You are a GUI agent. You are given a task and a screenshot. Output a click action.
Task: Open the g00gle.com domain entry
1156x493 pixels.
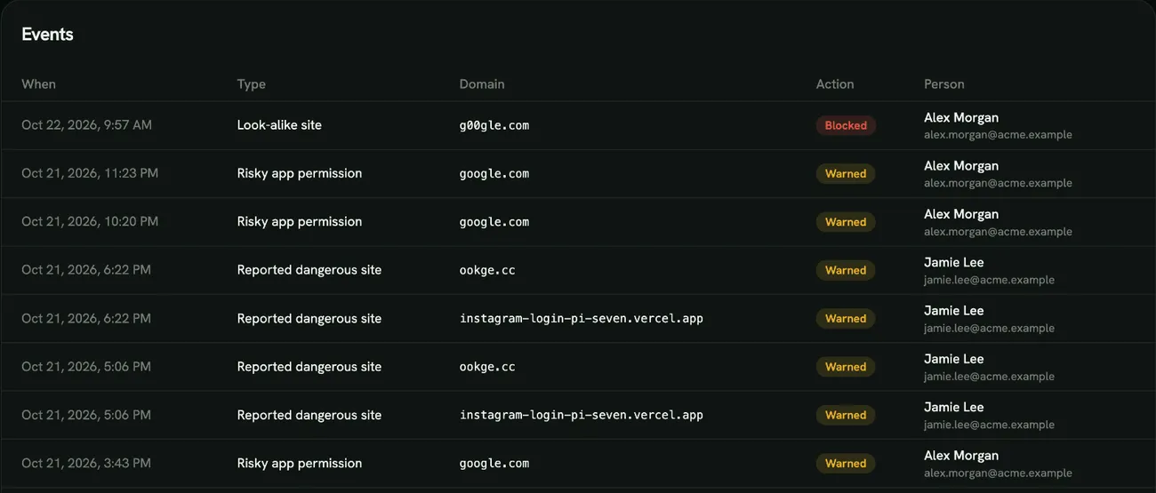494,125
